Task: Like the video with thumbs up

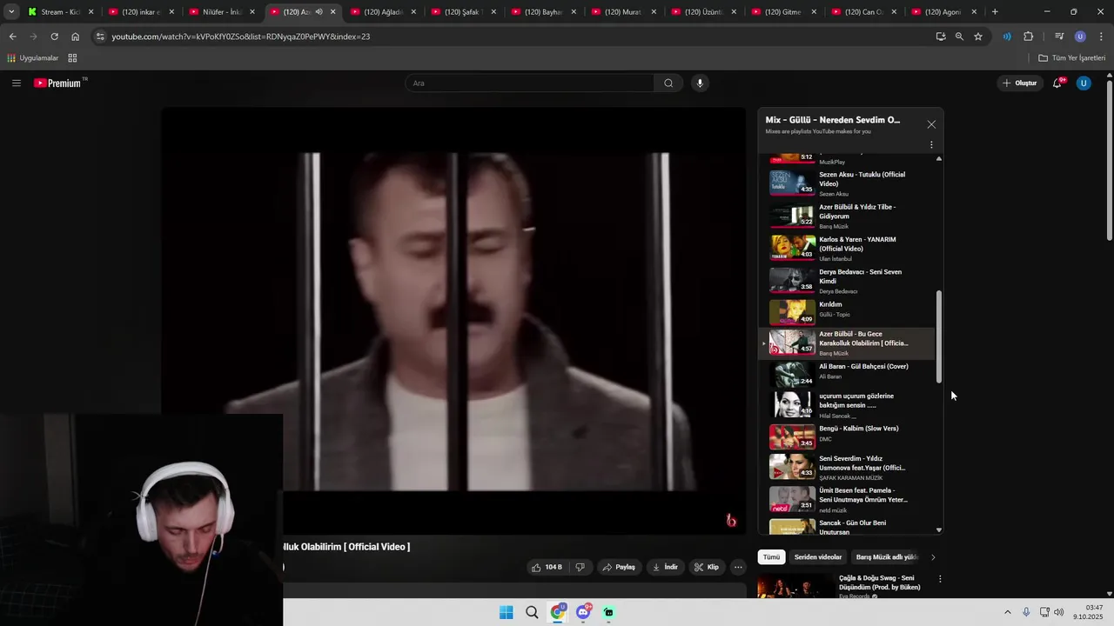Action: click(547, 567)
